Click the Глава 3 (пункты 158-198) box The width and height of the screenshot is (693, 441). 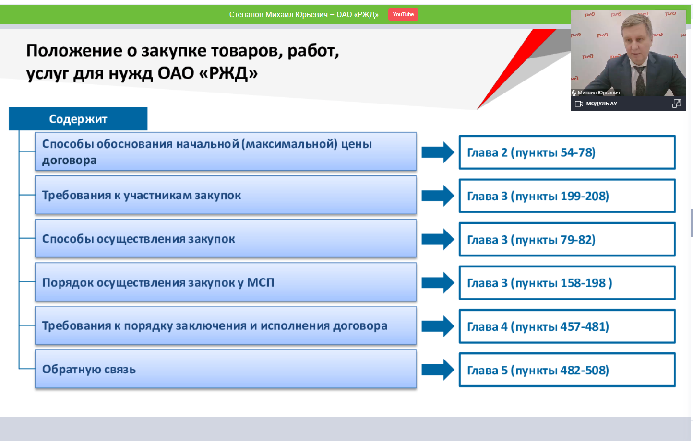point(567,283)
